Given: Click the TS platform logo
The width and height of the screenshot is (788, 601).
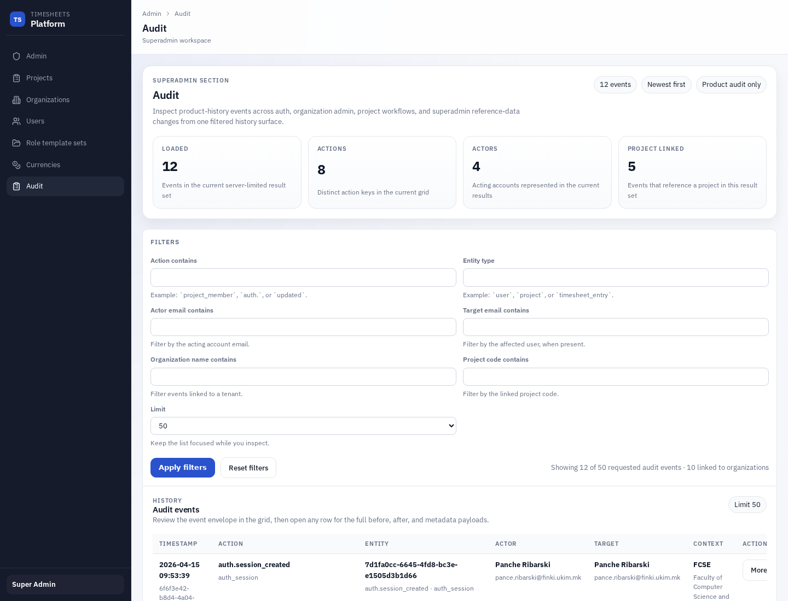Looking at the screenshot, I should tap(18, 19).
